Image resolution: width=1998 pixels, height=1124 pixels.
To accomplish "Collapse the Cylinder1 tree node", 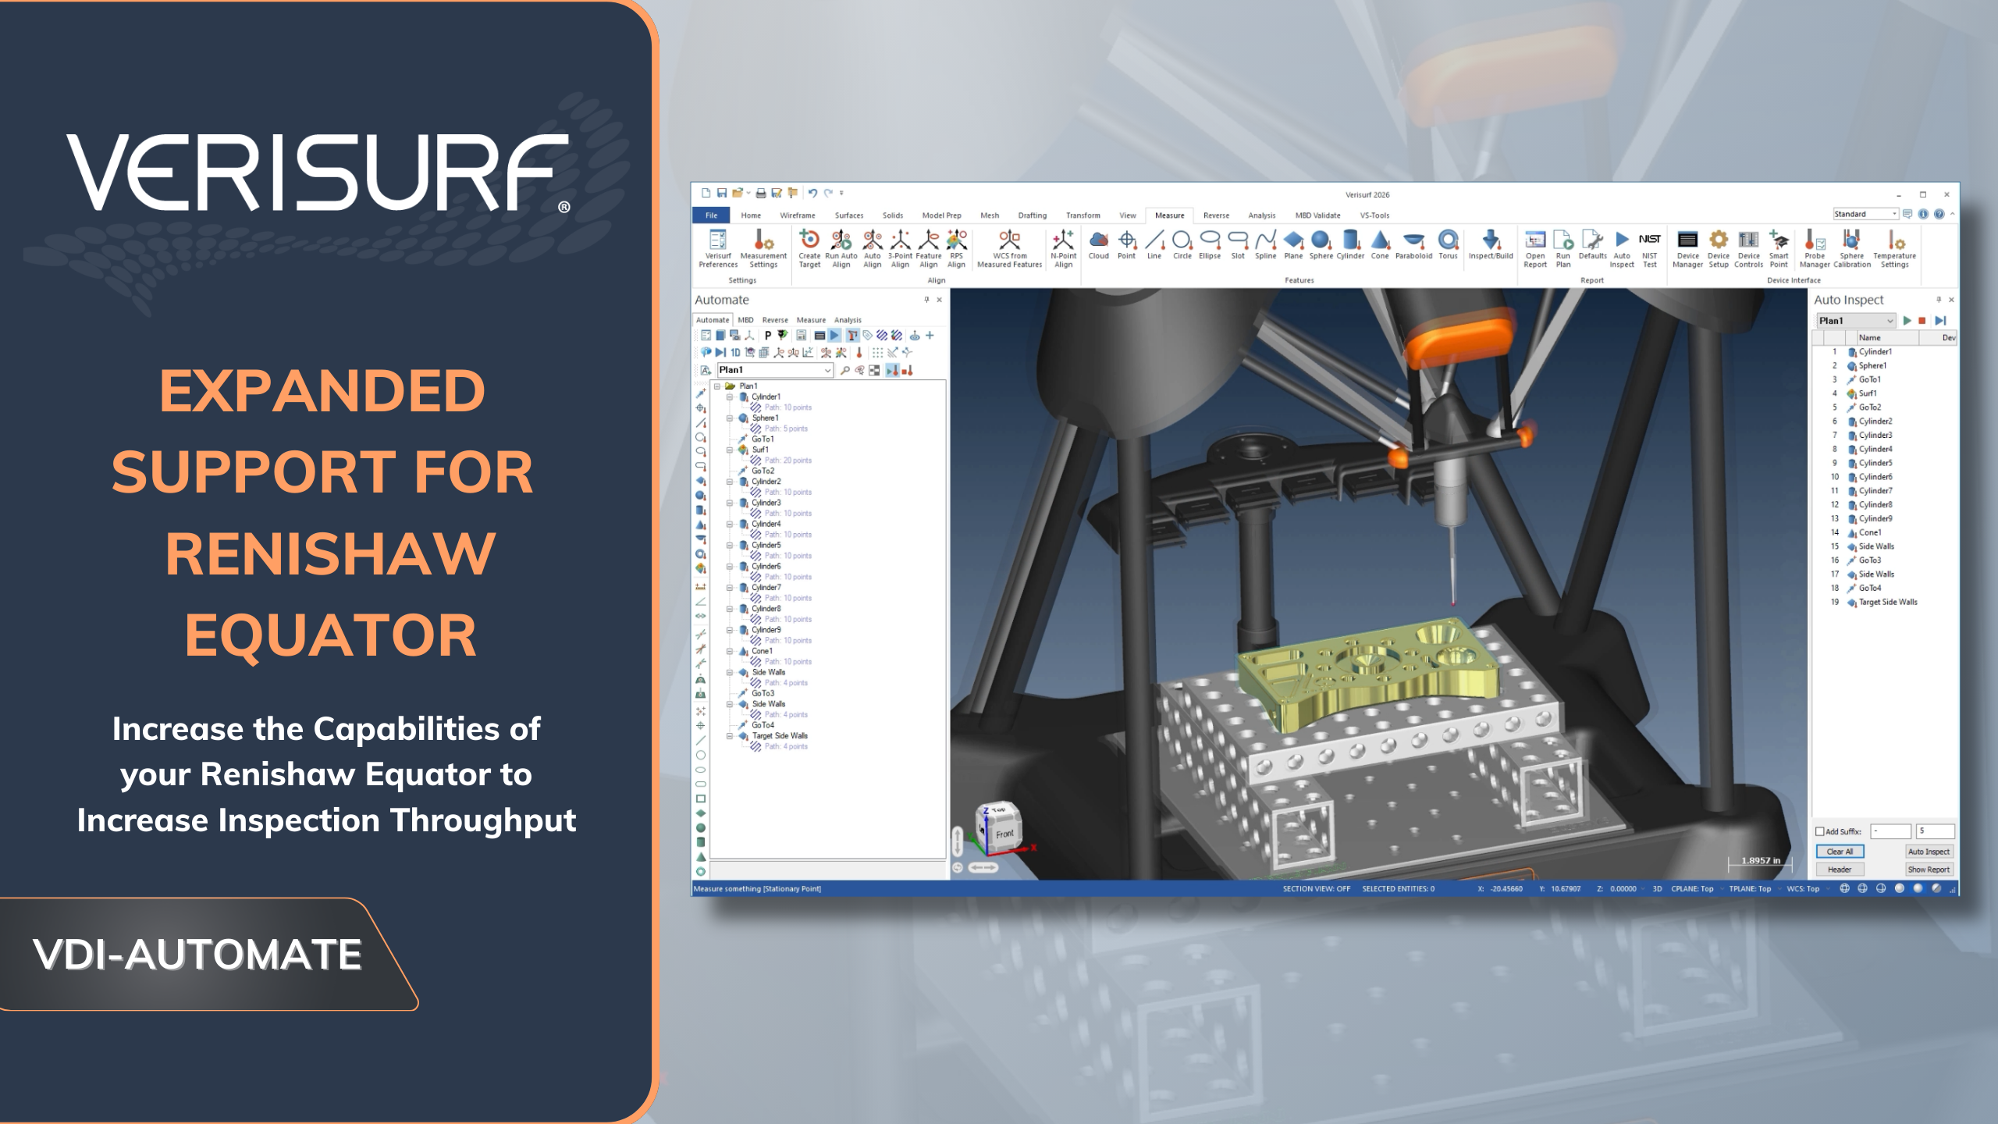I will coord(730,397).
